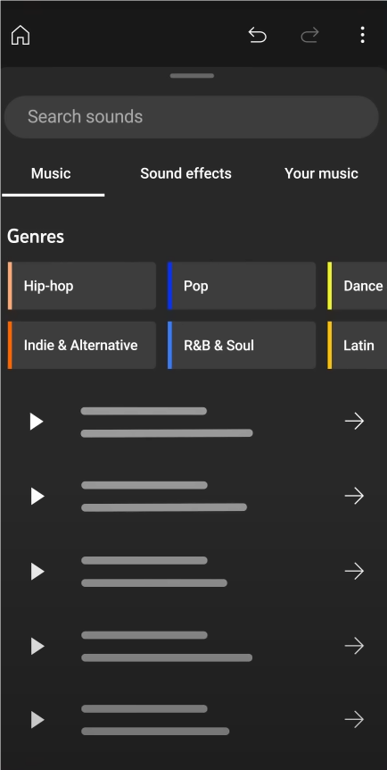Add the fifth track using its arrow
Image resolution: width=387 pixels, height=770 pixels.
(x=354, y=720)
